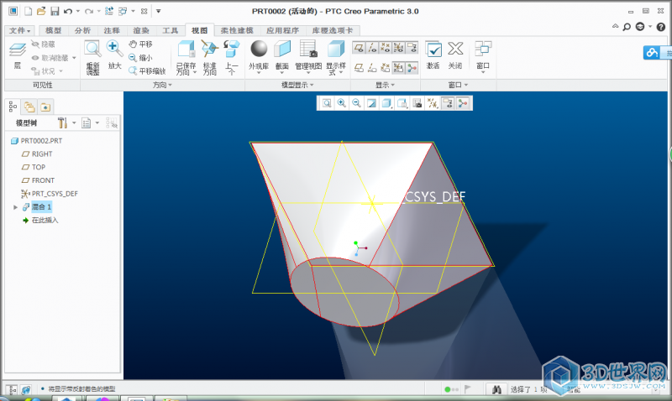Screen dimensions: 672x401
Task: Click the Close (关闭) window button in ribbon
Action: click(x=455, y=55)
